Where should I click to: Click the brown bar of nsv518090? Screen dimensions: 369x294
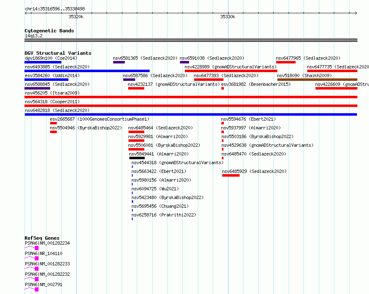(x=317, y=80)
